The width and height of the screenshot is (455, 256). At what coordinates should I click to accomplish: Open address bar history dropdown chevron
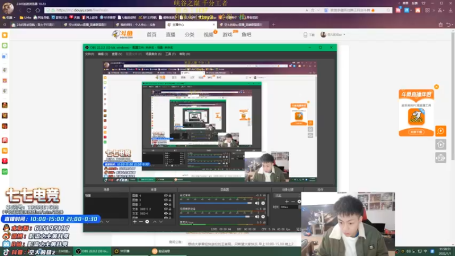318,10
